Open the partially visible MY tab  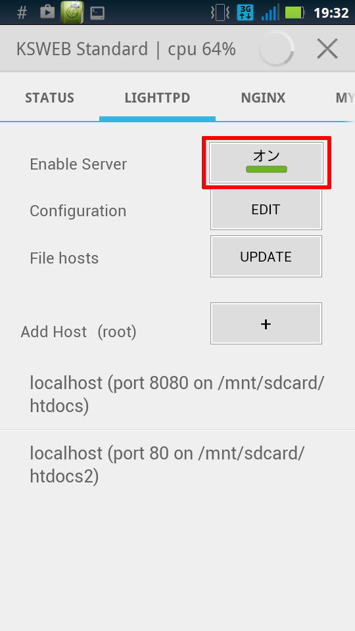tap(345, 98)
